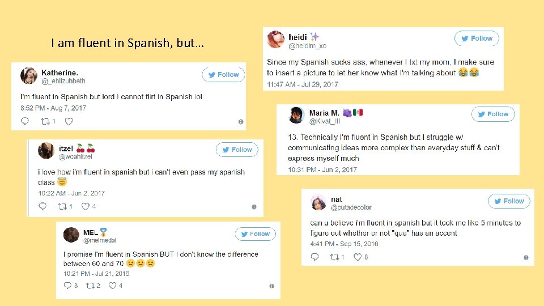Click info icon on itzel's tweet
The width and height of the screenshot is (544, 306).
254,207
